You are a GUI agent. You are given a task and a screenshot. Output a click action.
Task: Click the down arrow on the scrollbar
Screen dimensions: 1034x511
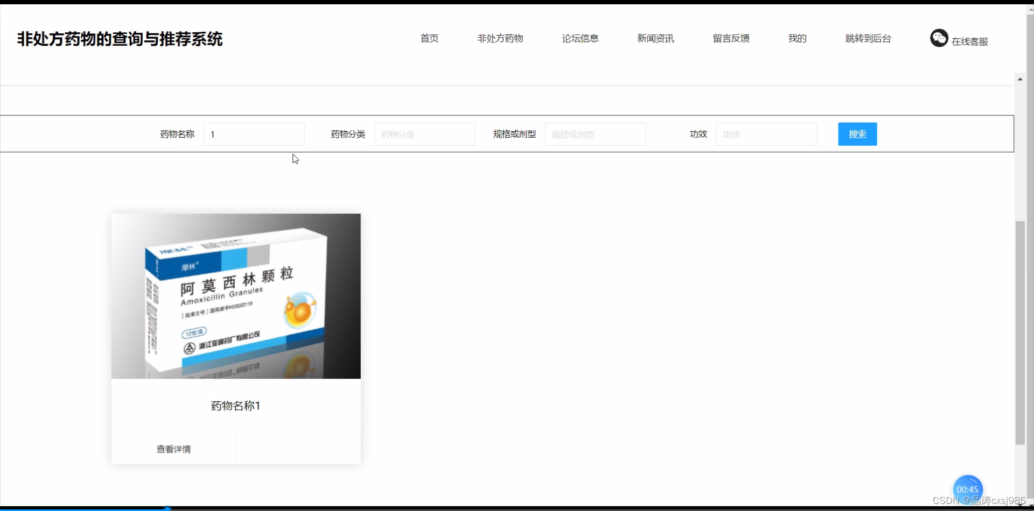(x=1020, y=506)
